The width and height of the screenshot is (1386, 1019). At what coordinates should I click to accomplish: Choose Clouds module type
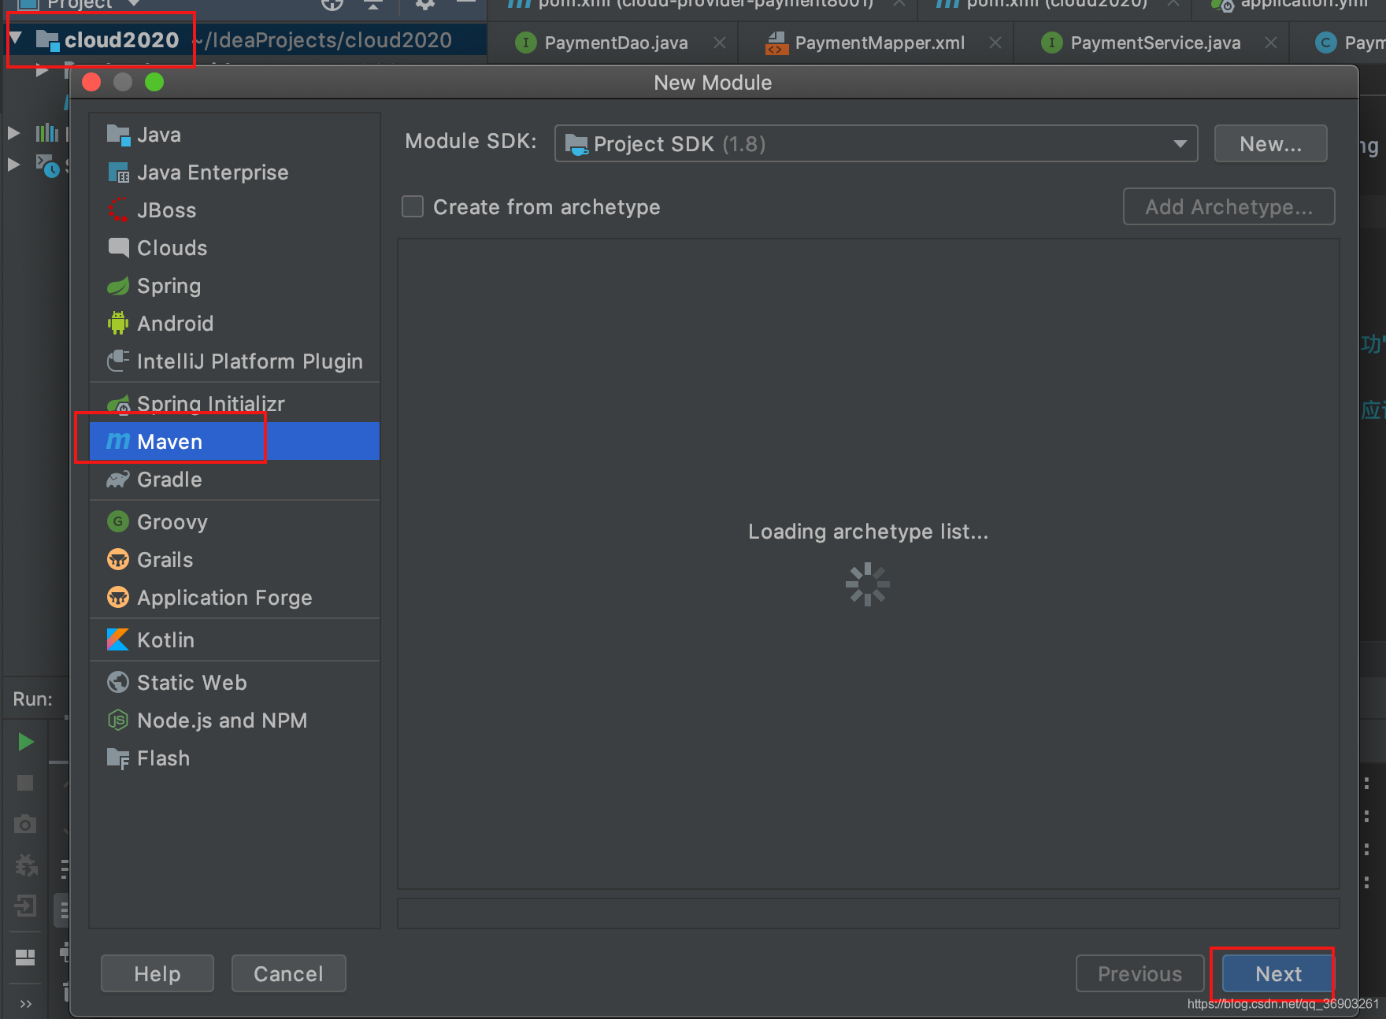click(235, 248)
